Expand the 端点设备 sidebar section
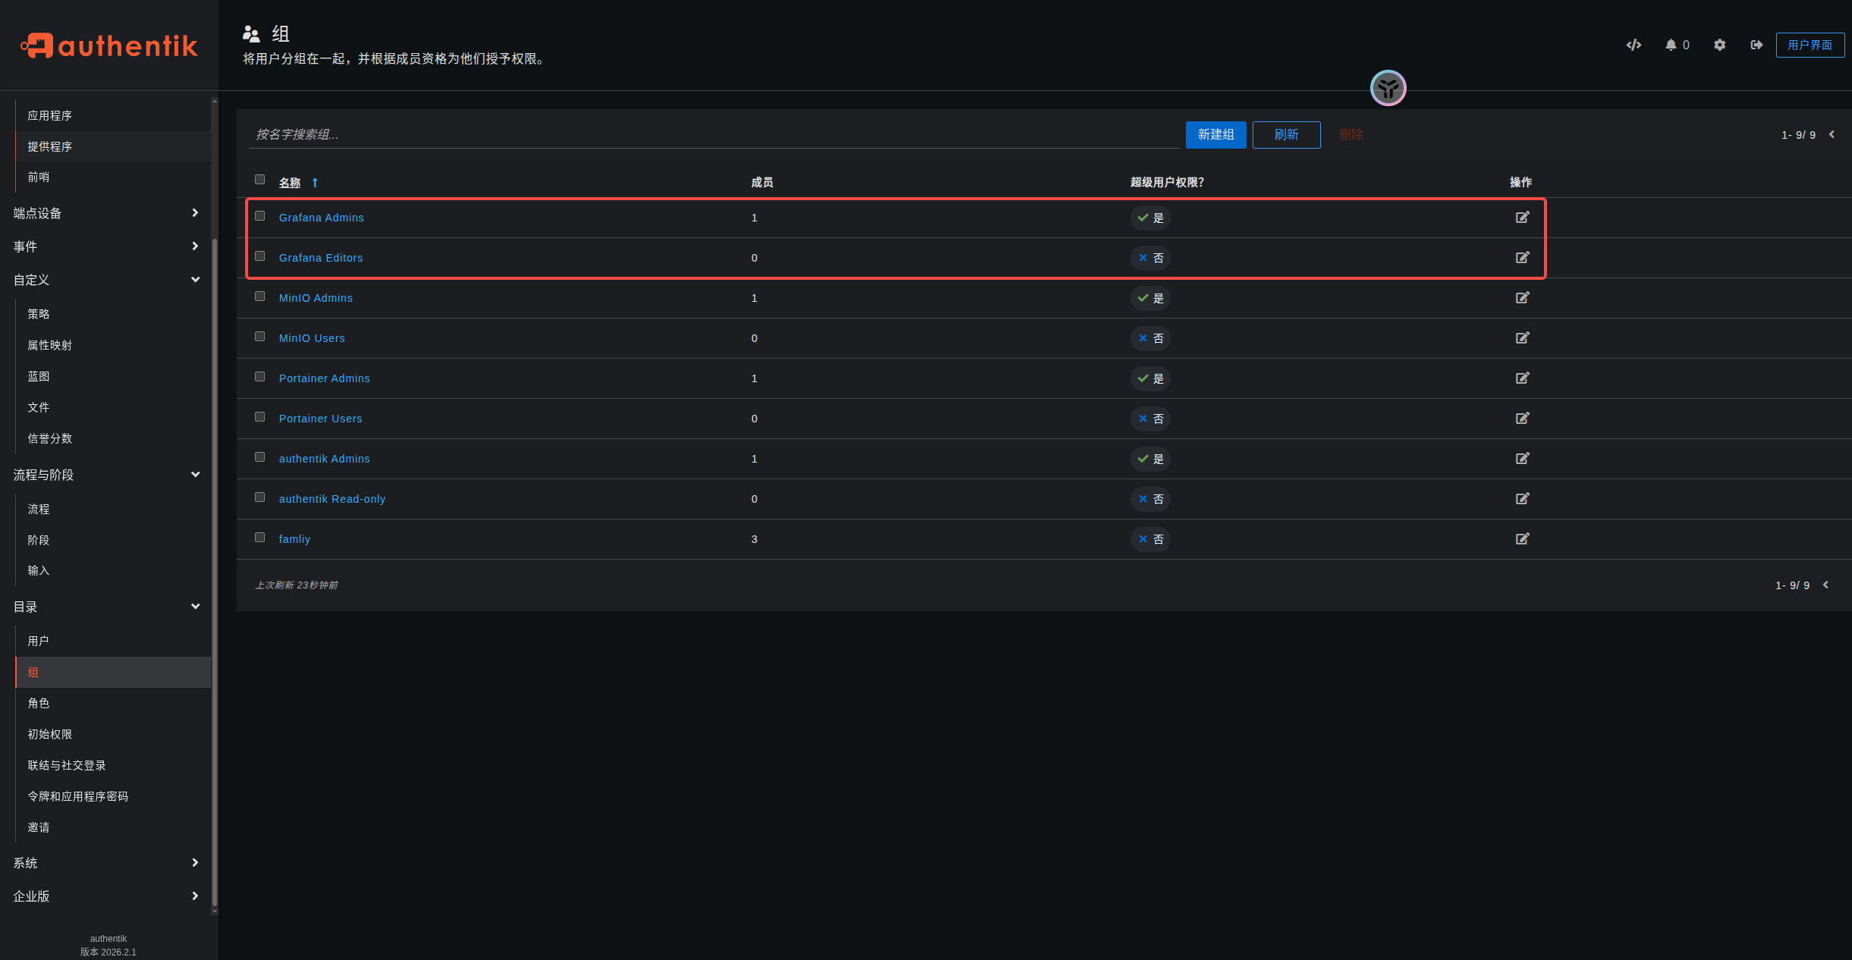The image size is (1852, 960). 106,213
